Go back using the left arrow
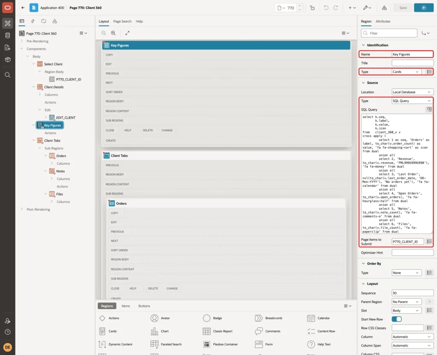The height and width of the screenshot is (355, 437). [23, 8]
